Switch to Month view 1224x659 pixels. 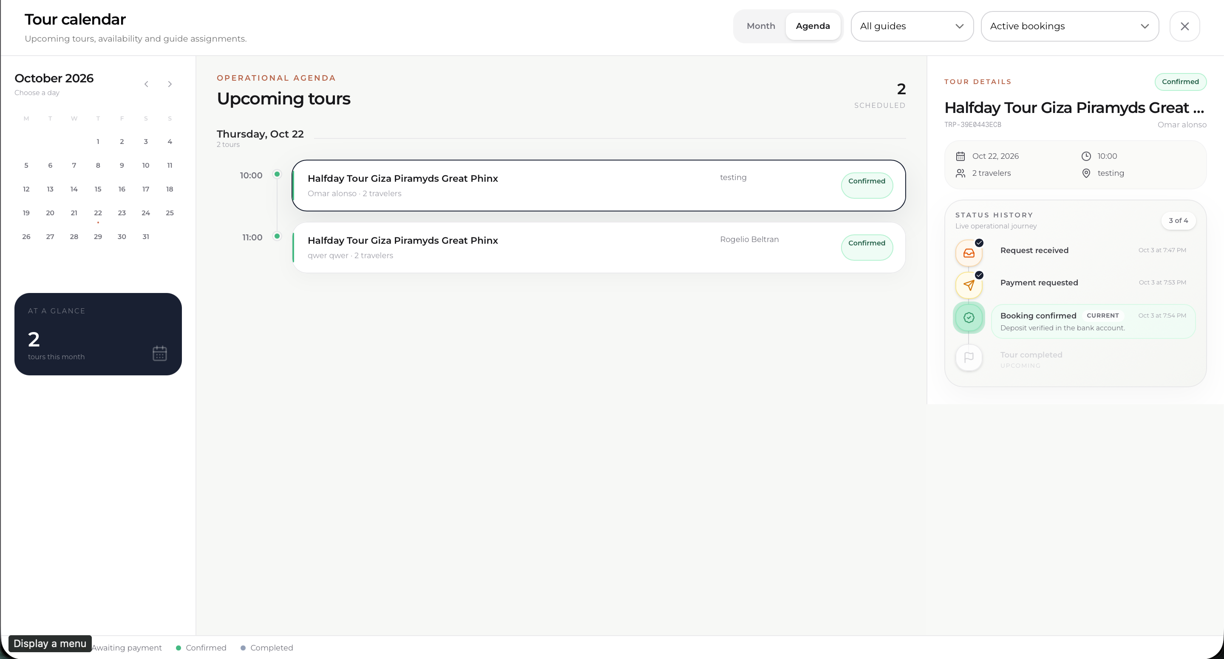(x=761, y=26)
